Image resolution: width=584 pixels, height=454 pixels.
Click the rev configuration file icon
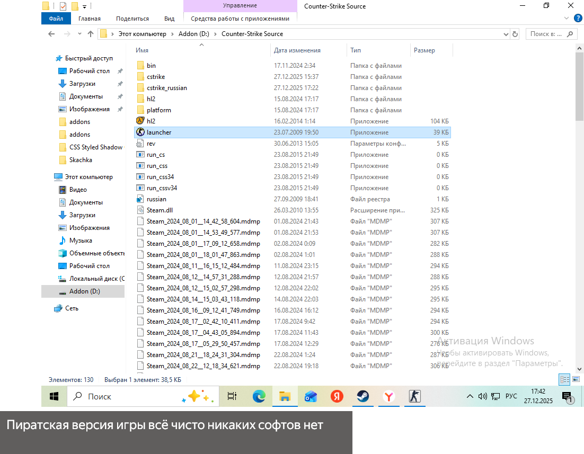click(x=140, y=144)
